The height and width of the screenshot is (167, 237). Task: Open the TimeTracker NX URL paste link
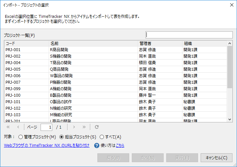46,146
